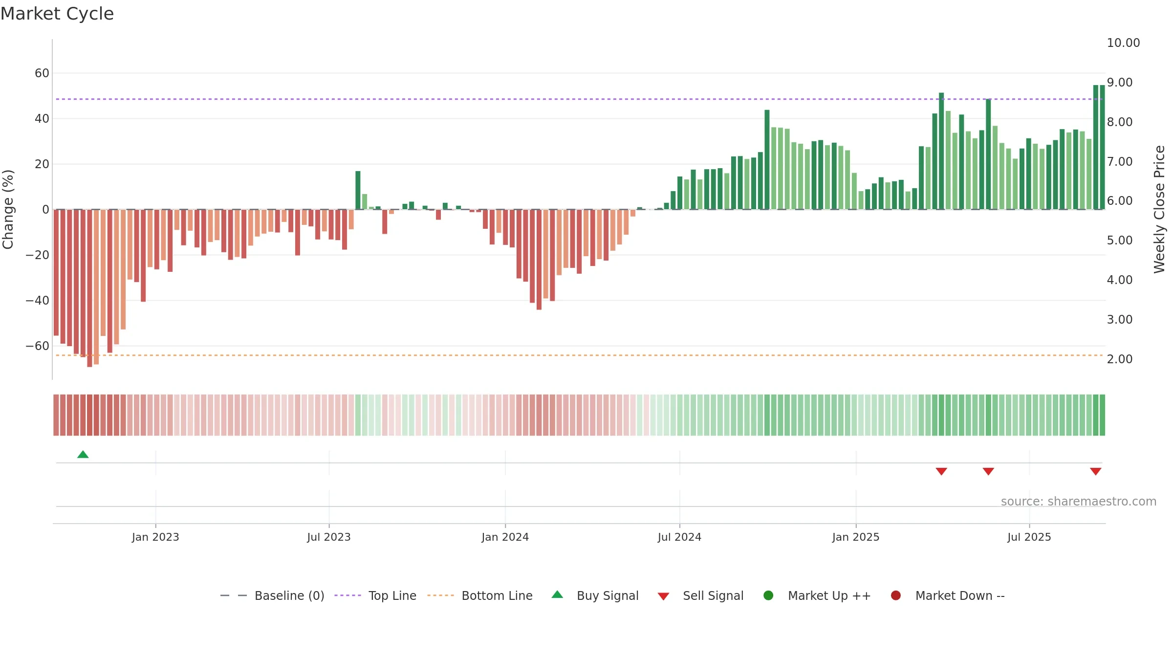Click the Jul 2023 axis label
The width and height of the screenshot is (1173, 660).
click(329, 537)
